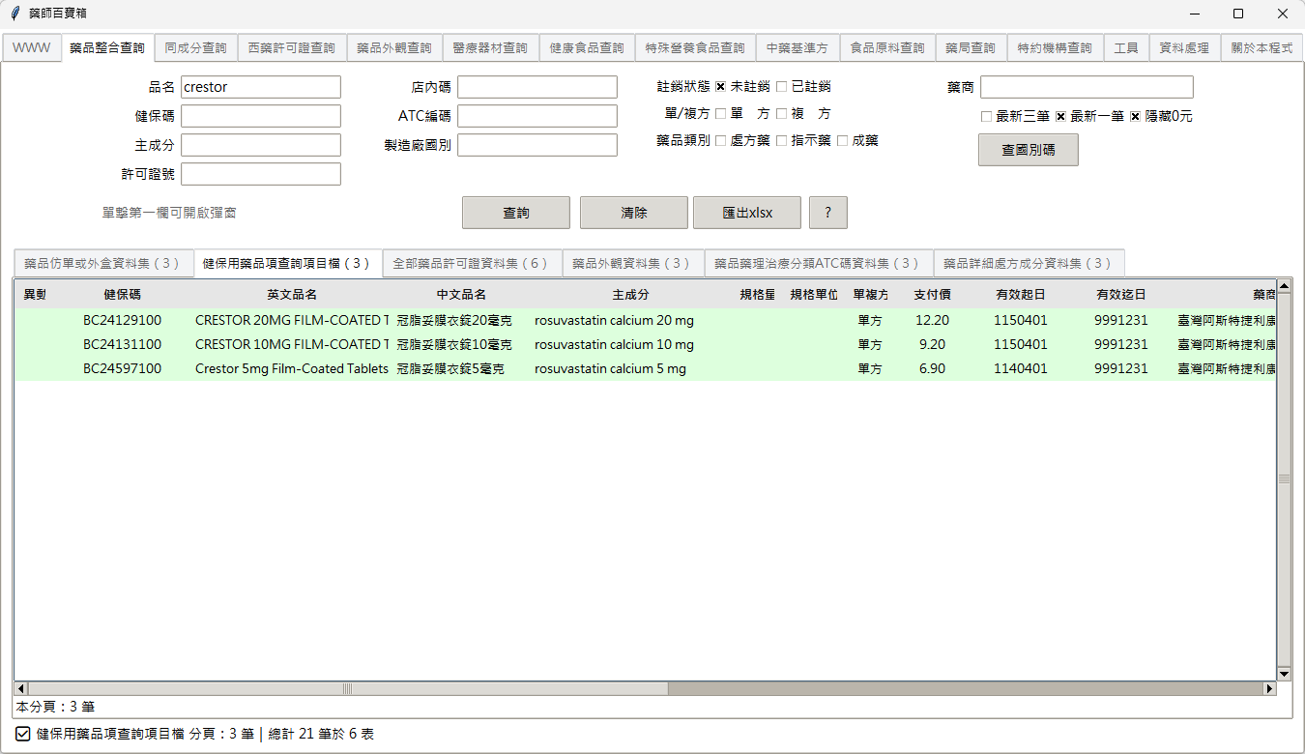Click the ? help button
1305x754 pixels.
(x=828, y=213)
